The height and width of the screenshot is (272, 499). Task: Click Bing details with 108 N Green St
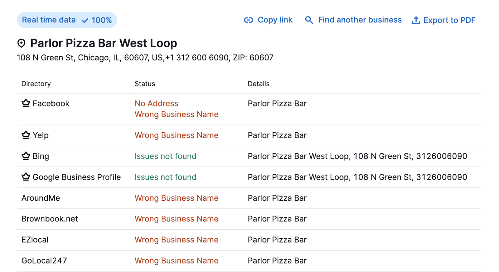tap(357, 156)
